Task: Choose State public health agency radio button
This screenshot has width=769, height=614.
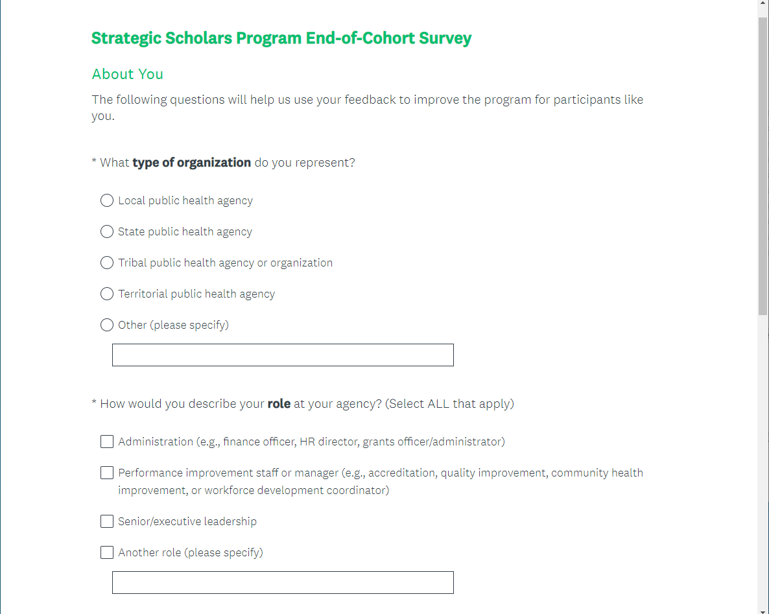Action: tap(107, 231)
